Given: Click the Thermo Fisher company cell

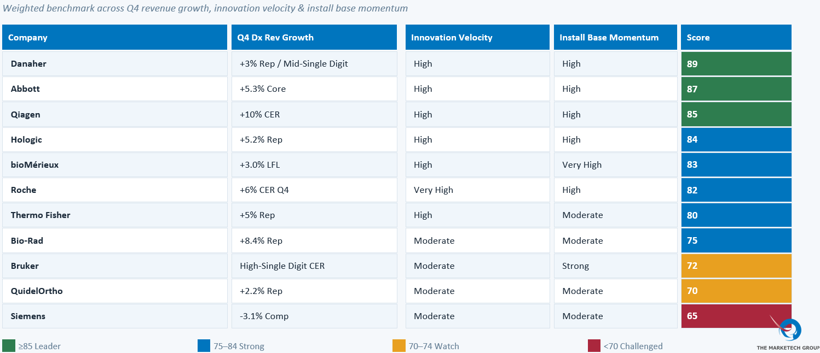Looking at the screenshot, I should pyautogui.click(x=114, y=215).
